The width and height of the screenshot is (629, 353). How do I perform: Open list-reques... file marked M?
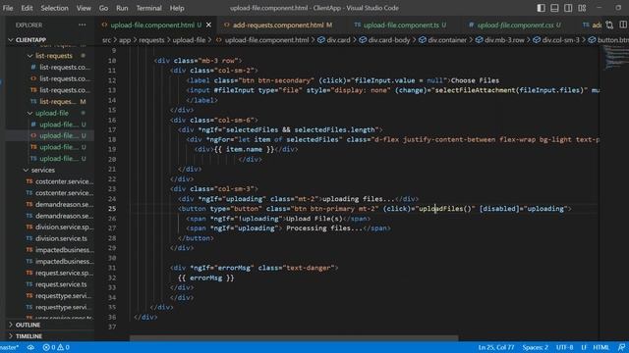[x=58, y=102]
